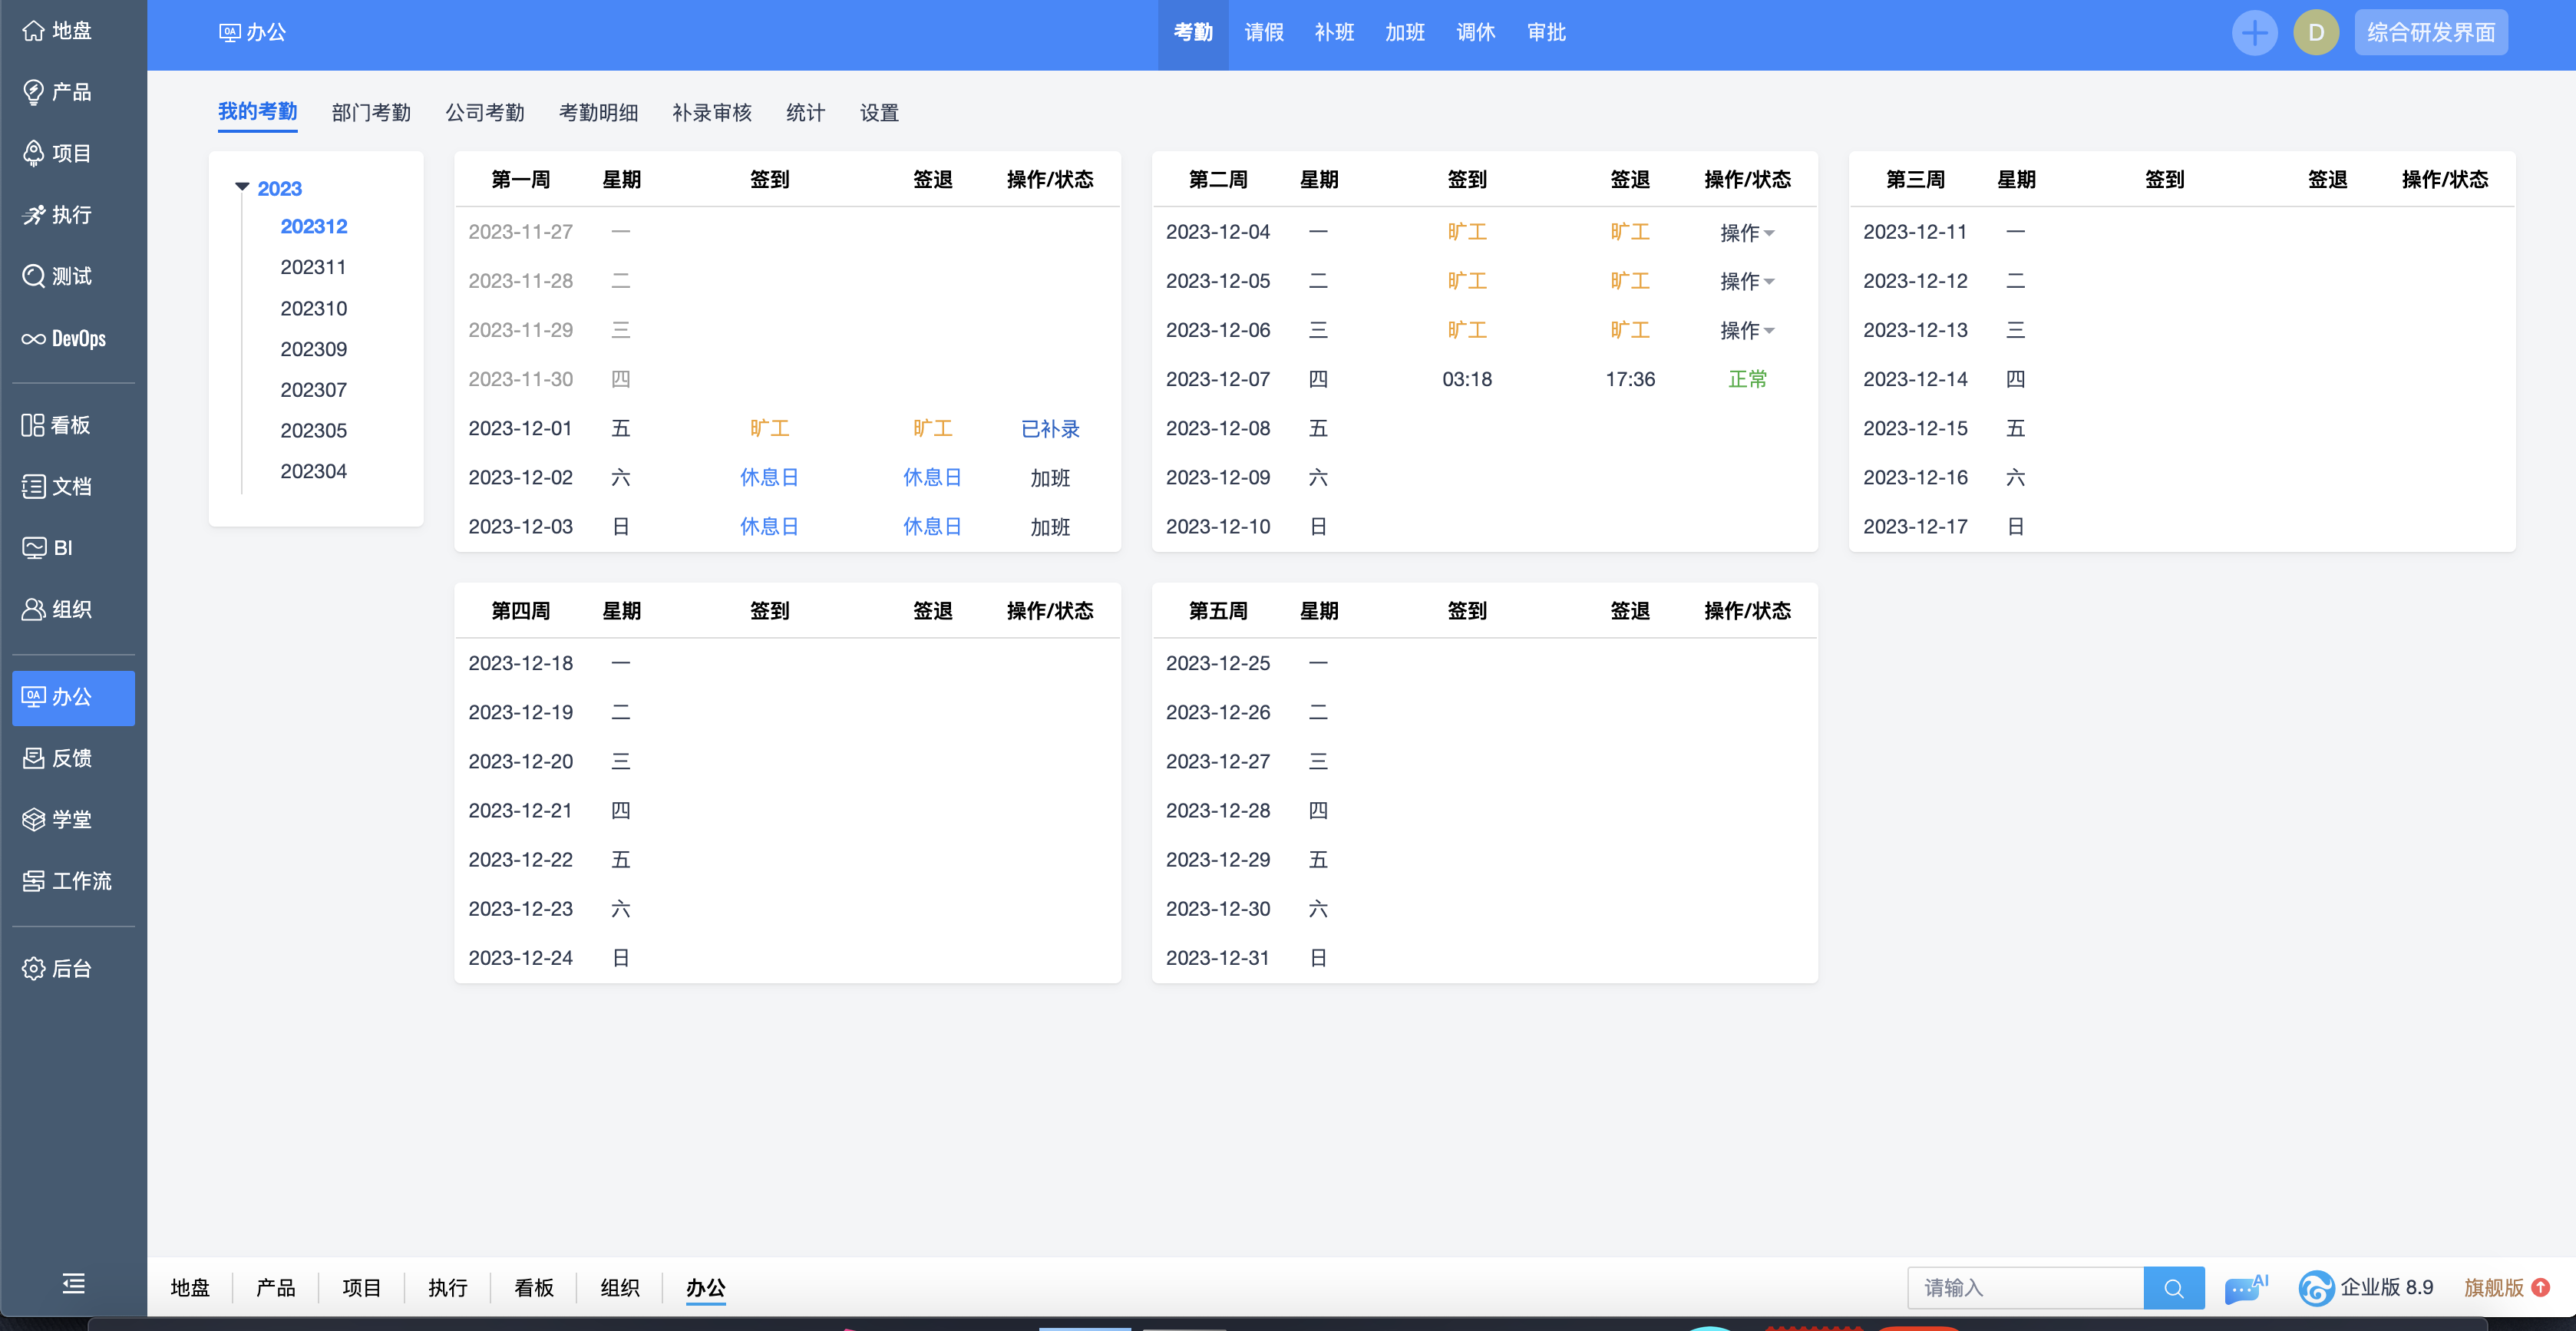Click 加班 link for 2023-12-02
Screen dimensions: 2576x1331
pyautogui.click(x=1050, y=478)
